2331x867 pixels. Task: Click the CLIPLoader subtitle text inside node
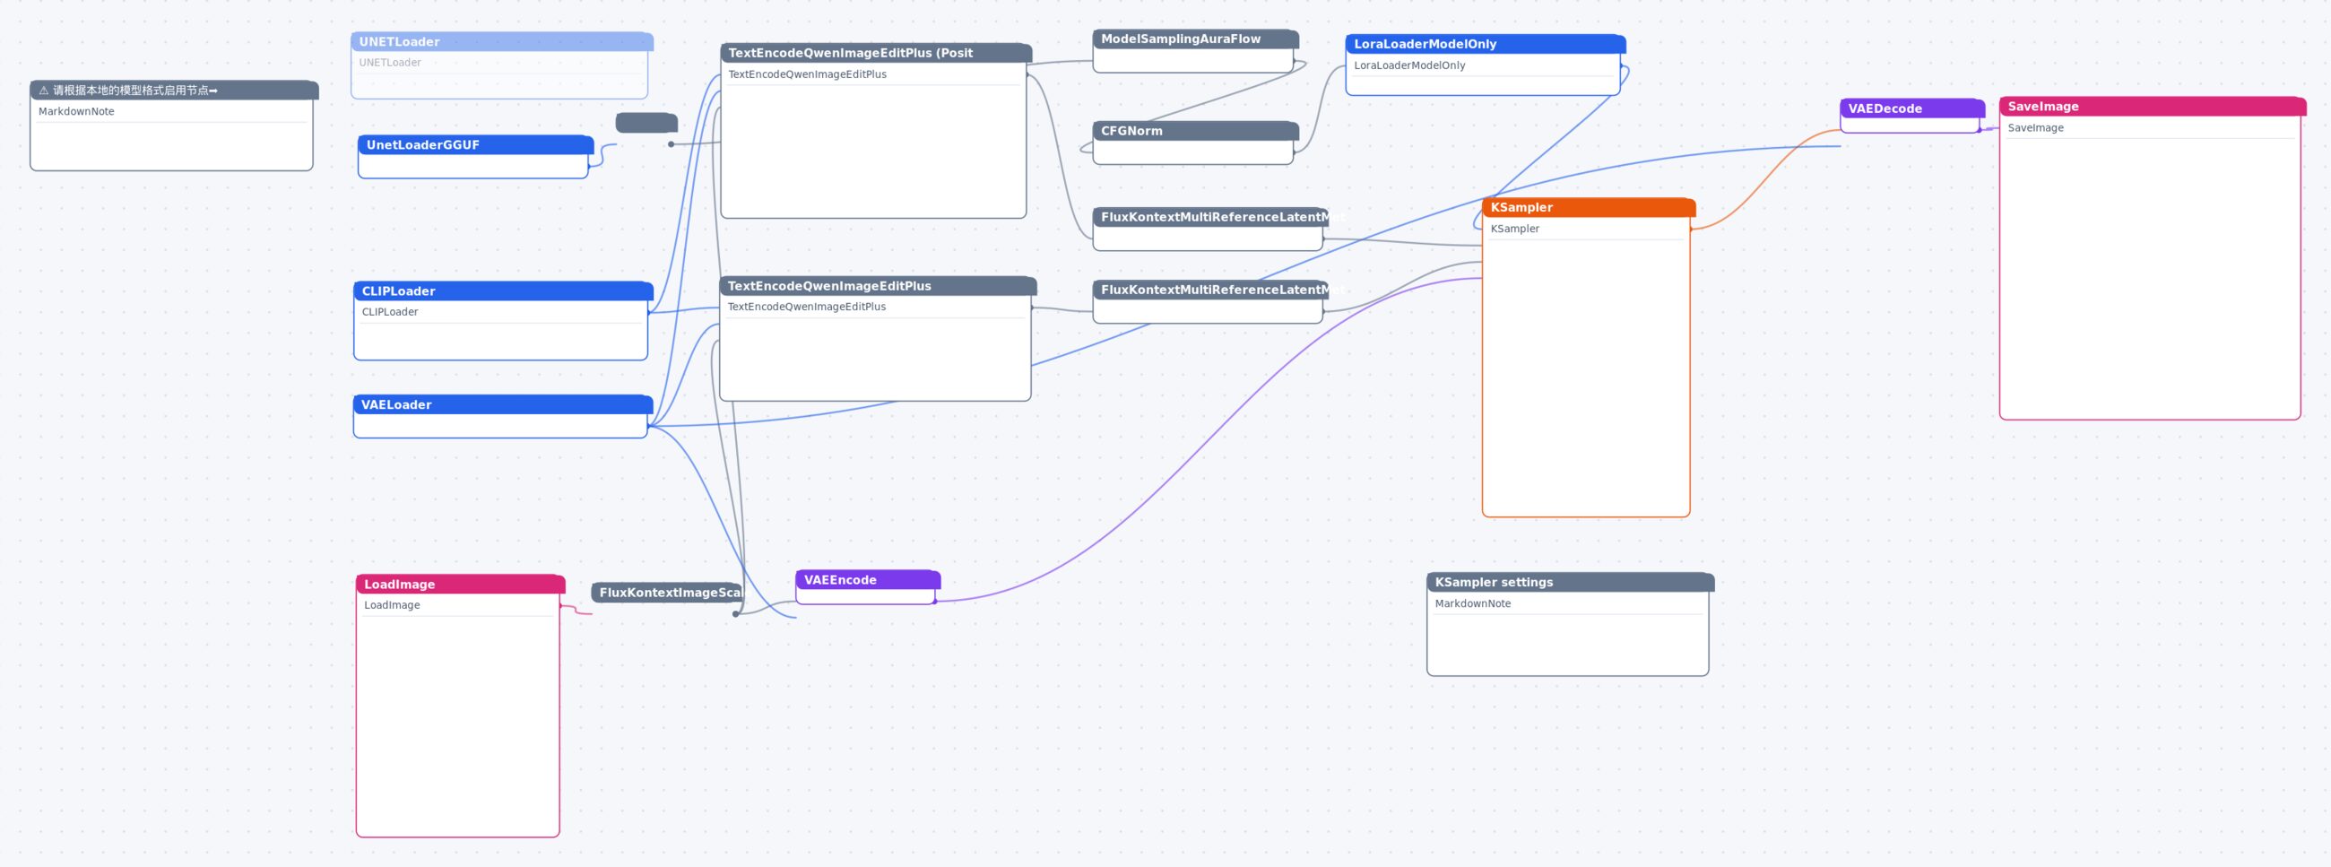390,311
